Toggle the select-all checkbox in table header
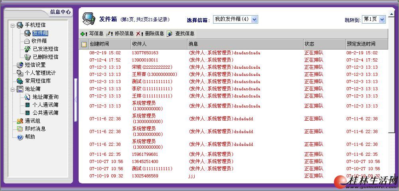Screen dimensions: 399x191 click(x=84, y=44)
